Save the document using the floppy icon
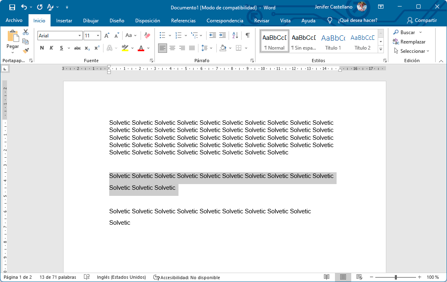The image size is (447, 282). click(12, 7)
